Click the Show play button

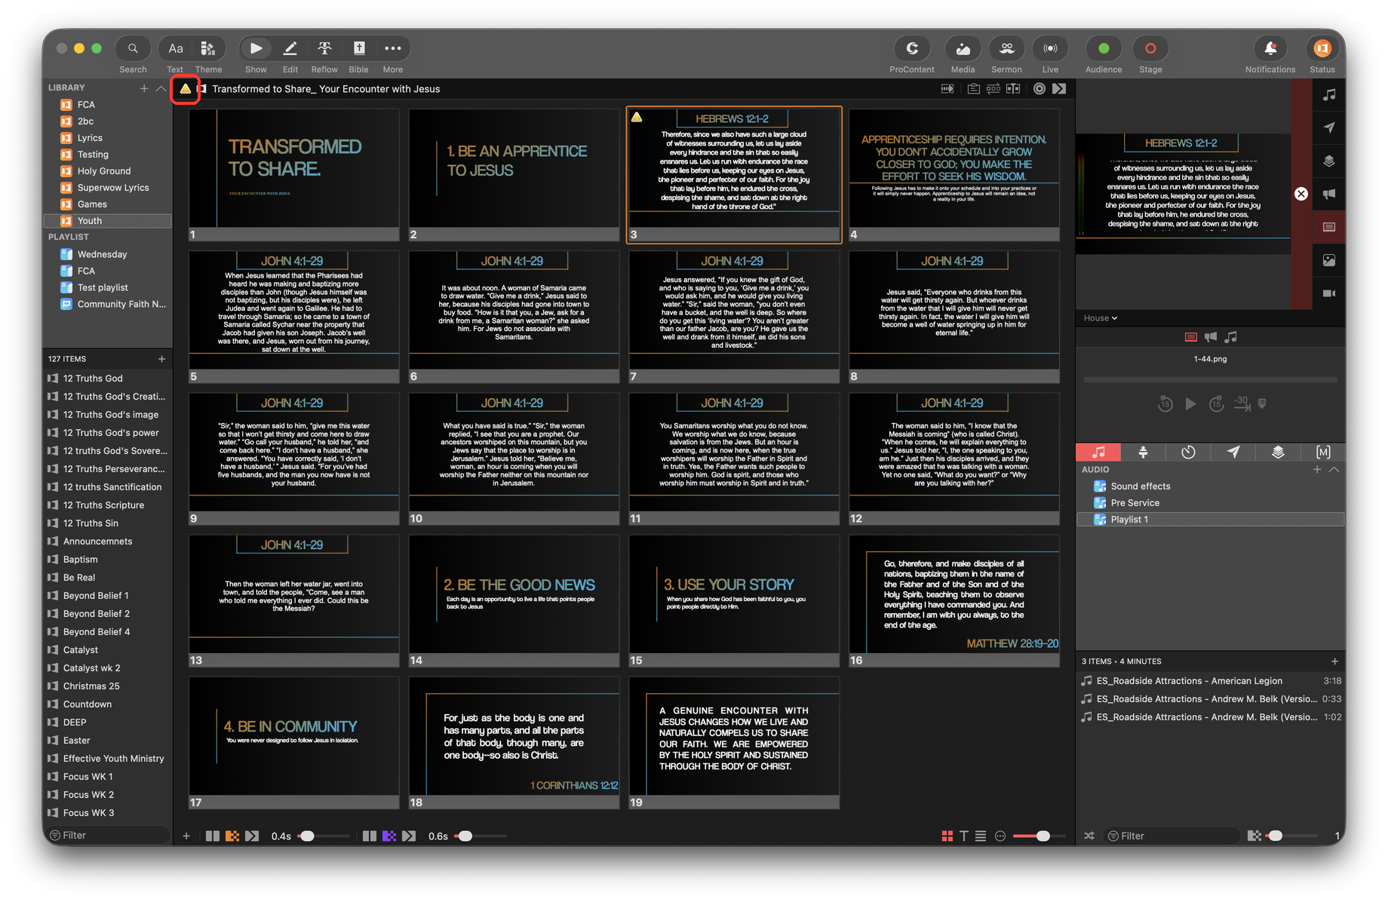coord(256,48)
